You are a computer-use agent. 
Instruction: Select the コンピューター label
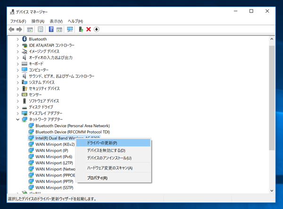[39, 70]
